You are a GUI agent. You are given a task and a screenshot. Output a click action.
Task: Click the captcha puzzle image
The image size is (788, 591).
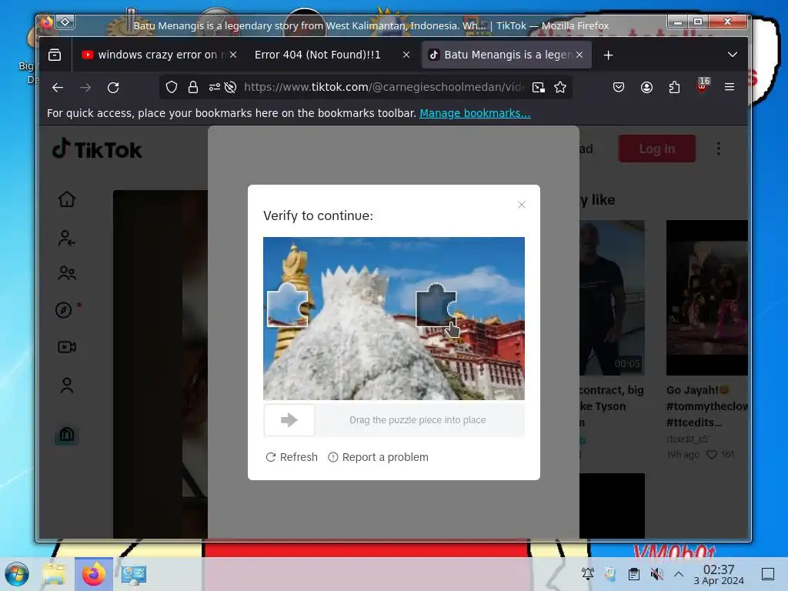tap(394, 319)
